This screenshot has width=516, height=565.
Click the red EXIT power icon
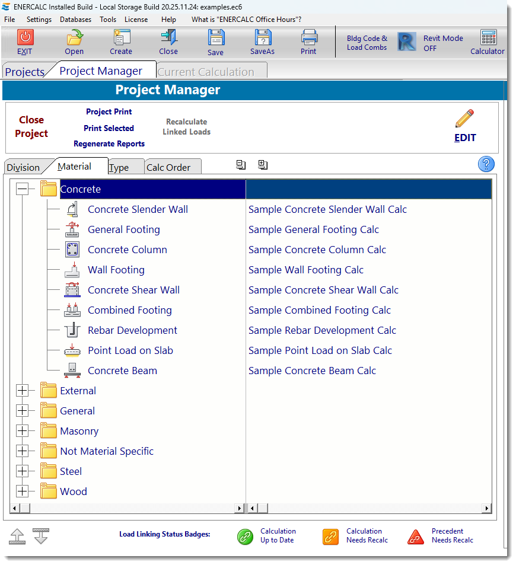[x=25, y=37]
